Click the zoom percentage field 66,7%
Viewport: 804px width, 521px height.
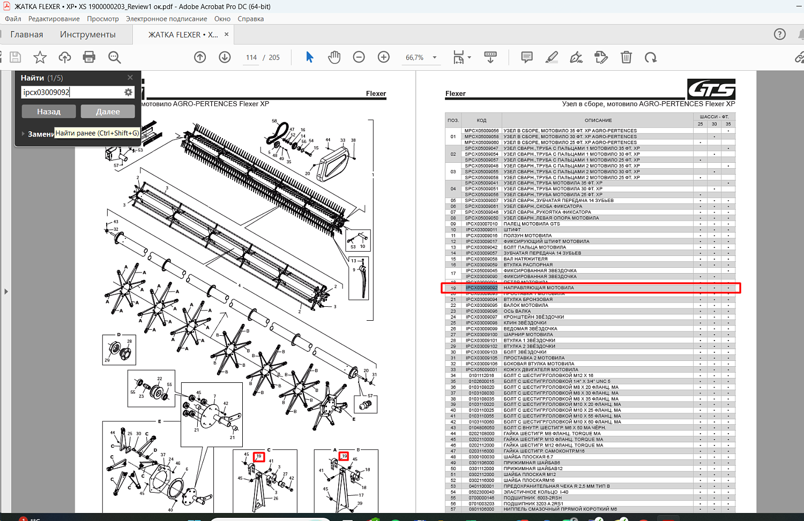click(x=415, y=57)
